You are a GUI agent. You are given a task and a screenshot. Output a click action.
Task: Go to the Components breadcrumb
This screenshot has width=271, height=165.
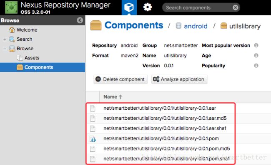coord(134,25)
